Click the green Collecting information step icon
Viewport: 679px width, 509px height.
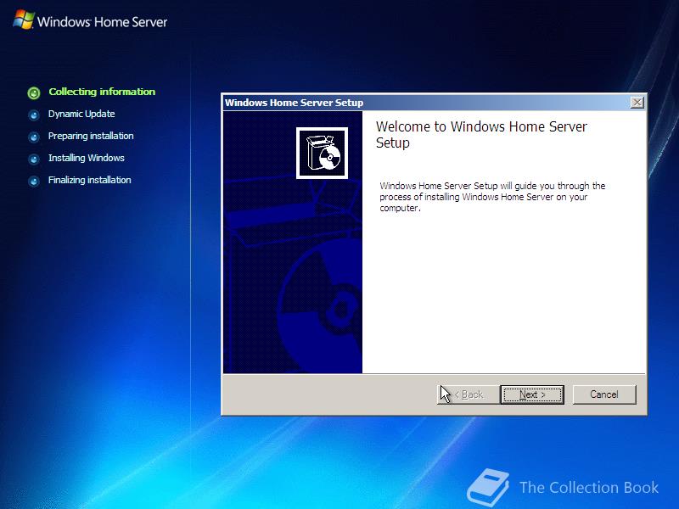click(34, 92)
